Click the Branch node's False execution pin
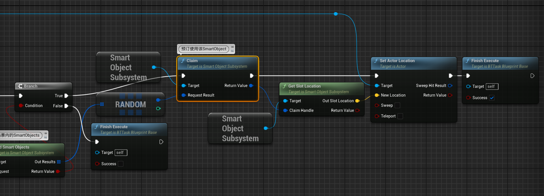Viewport: 544px width, 196px height. pos(66,106)
